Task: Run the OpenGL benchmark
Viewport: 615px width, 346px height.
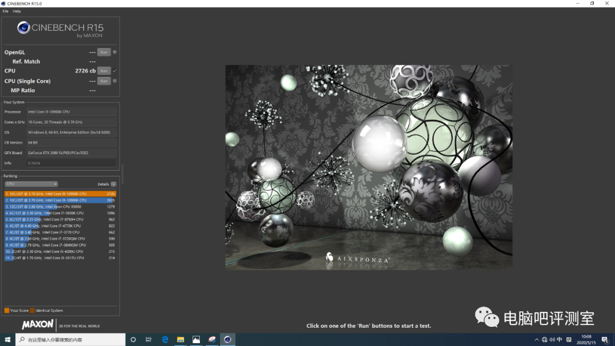Action: (x=104, y=52)
